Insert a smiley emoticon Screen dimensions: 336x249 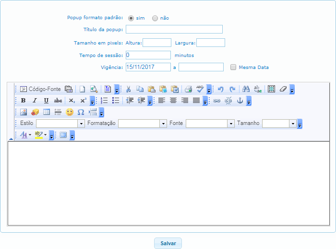[70, 112]
